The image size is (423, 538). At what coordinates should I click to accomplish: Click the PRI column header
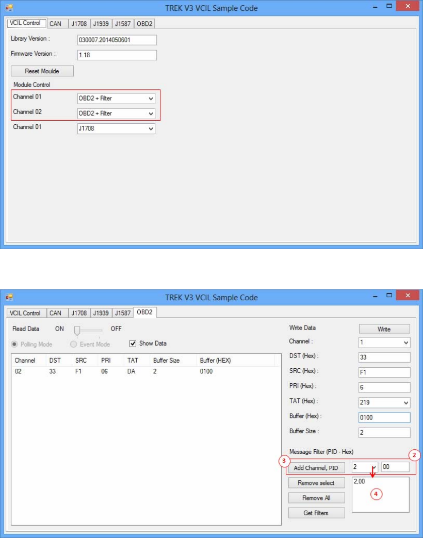click(x=111, y=360)
